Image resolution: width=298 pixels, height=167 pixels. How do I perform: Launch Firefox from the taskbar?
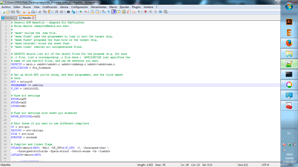click(289, 43)
